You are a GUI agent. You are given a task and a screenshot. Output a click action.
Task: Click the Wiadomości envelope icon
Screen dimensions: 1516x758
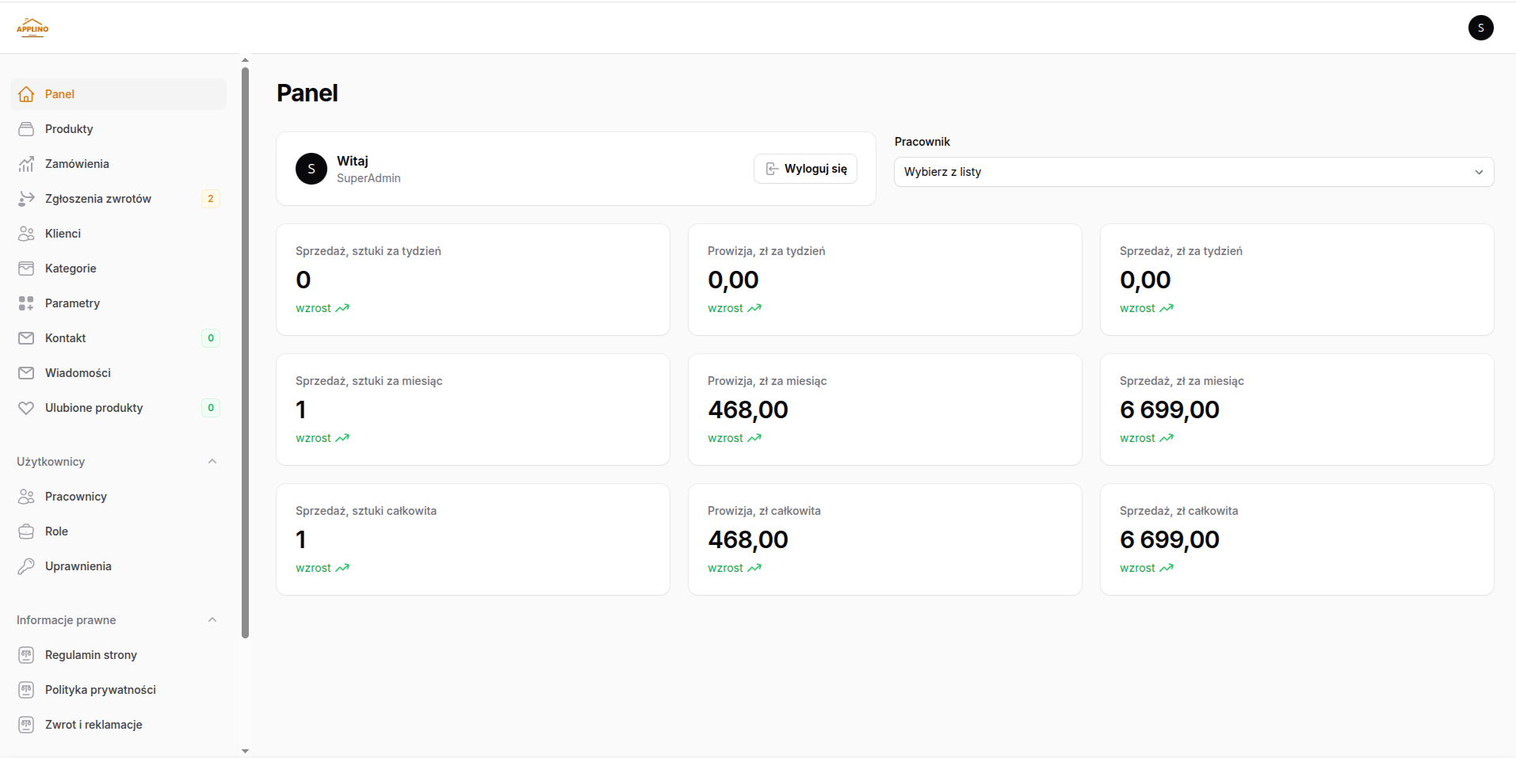[x=26, y=373]
